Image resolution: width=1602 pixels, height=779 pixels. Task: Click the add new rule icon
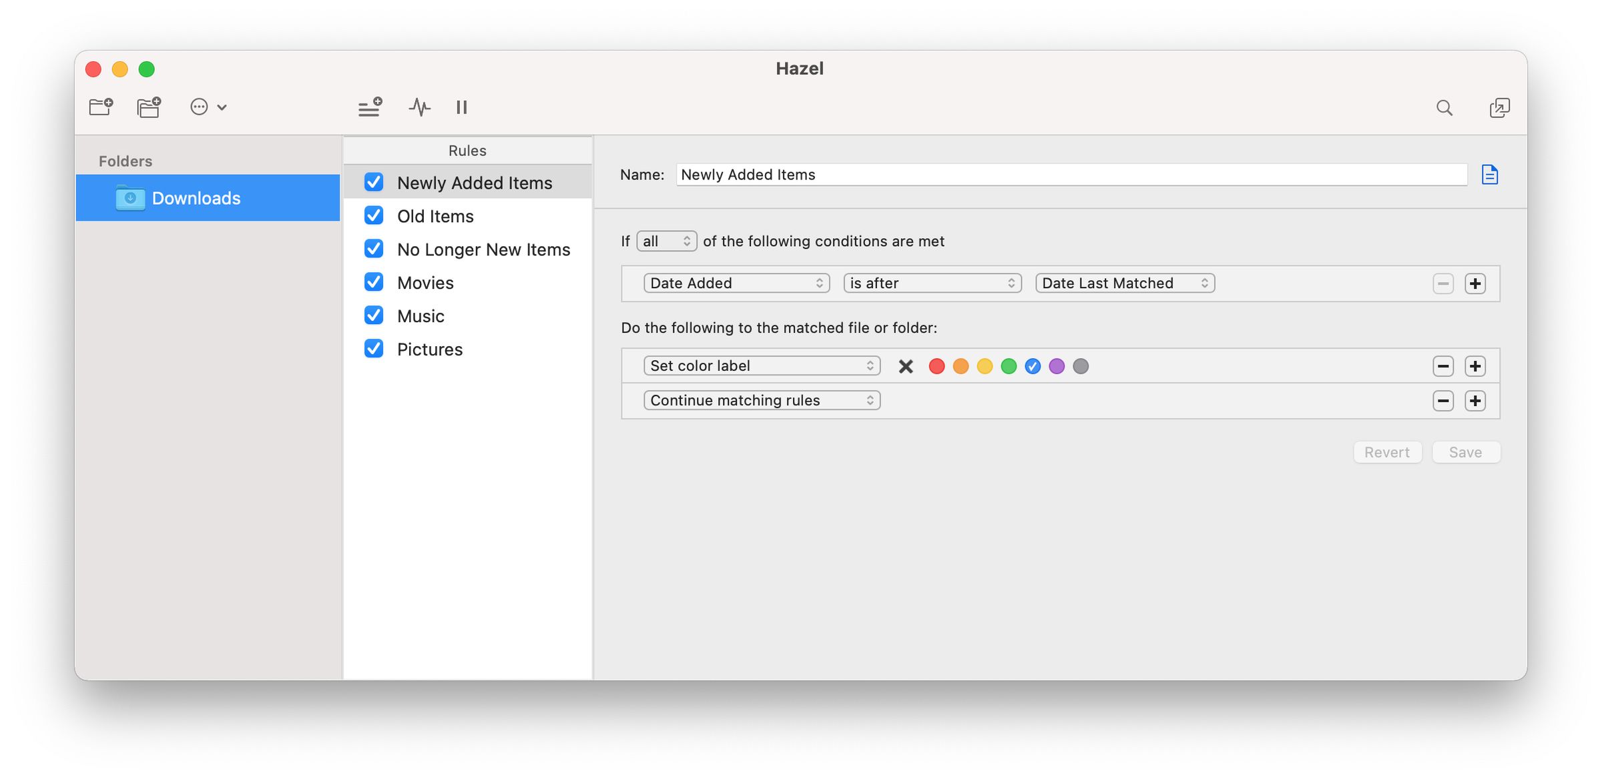pos(370,107)
